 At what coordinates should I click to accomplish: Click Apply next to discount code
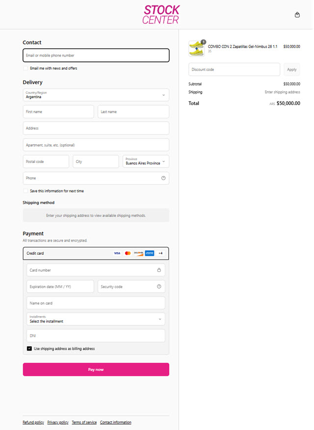(292, 70)
